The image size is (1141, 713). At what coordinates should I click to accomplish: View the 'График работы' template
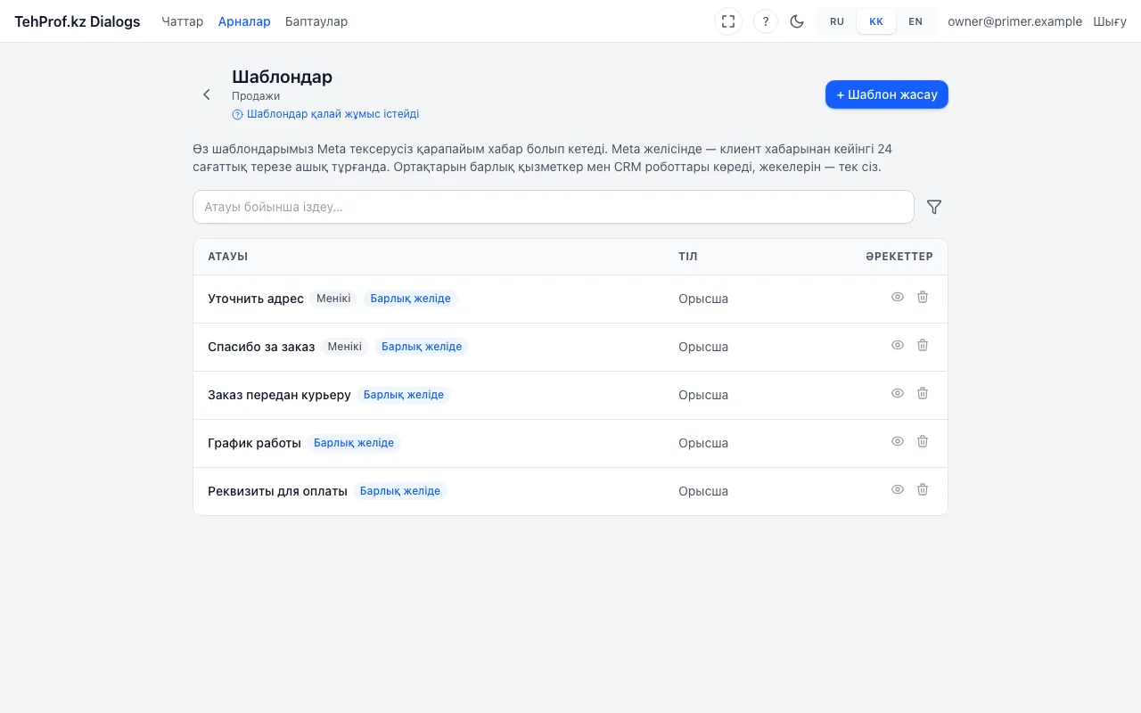click(x=898, y=441)
